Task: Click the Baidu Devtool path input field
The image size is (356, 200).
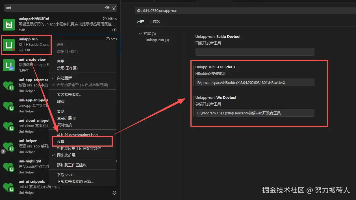Action: (x=255, y=52)
